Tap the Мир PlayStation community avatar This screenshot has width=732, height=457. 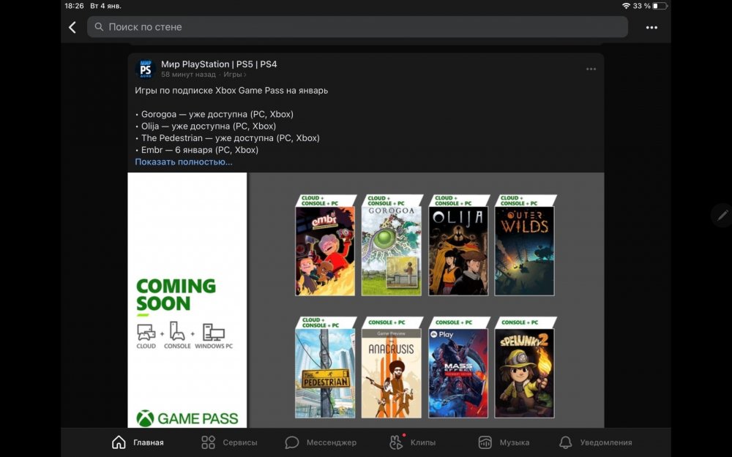coord(146,69)
